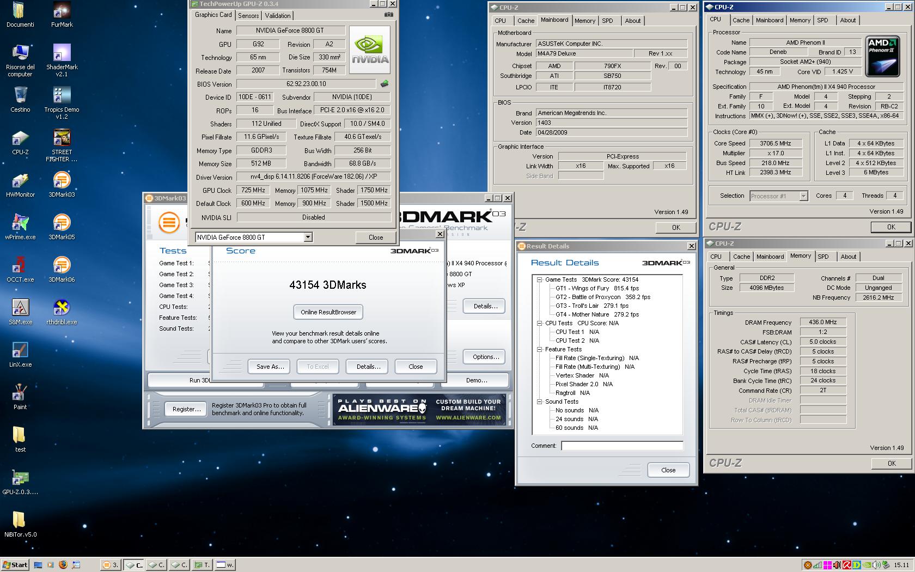This screenshot has width=915, height=572.
Task: Select GT1 - Wings of Fury result
Action: [597, 288]
